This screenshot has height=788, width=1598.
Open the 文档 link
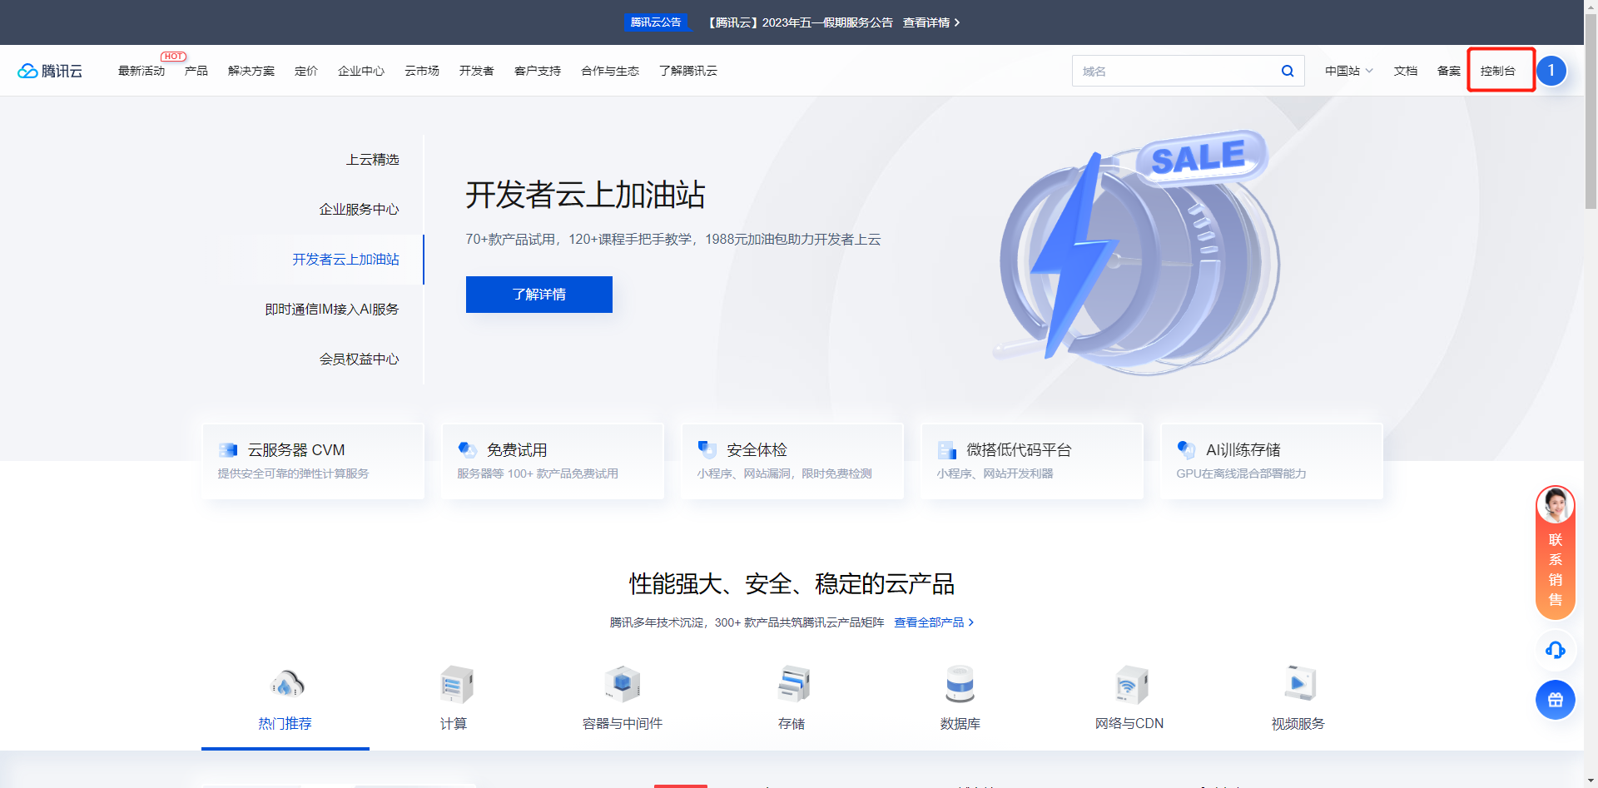pyautogui.click(x=1406, y=71)
